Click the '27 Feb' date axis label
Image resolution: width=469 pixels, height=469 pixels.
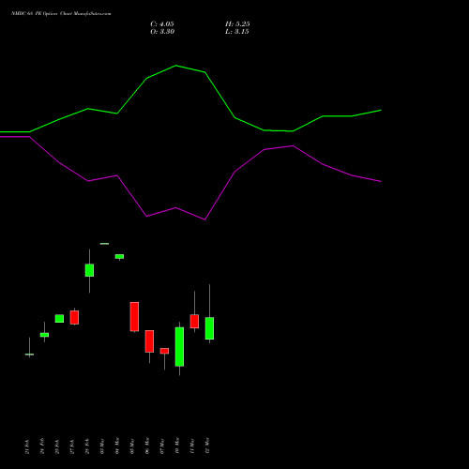tap(72, 446)
